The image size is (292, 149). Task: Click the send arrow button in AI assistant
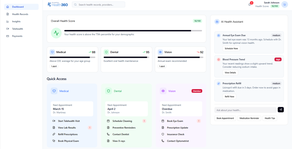[x=281, y=110]
